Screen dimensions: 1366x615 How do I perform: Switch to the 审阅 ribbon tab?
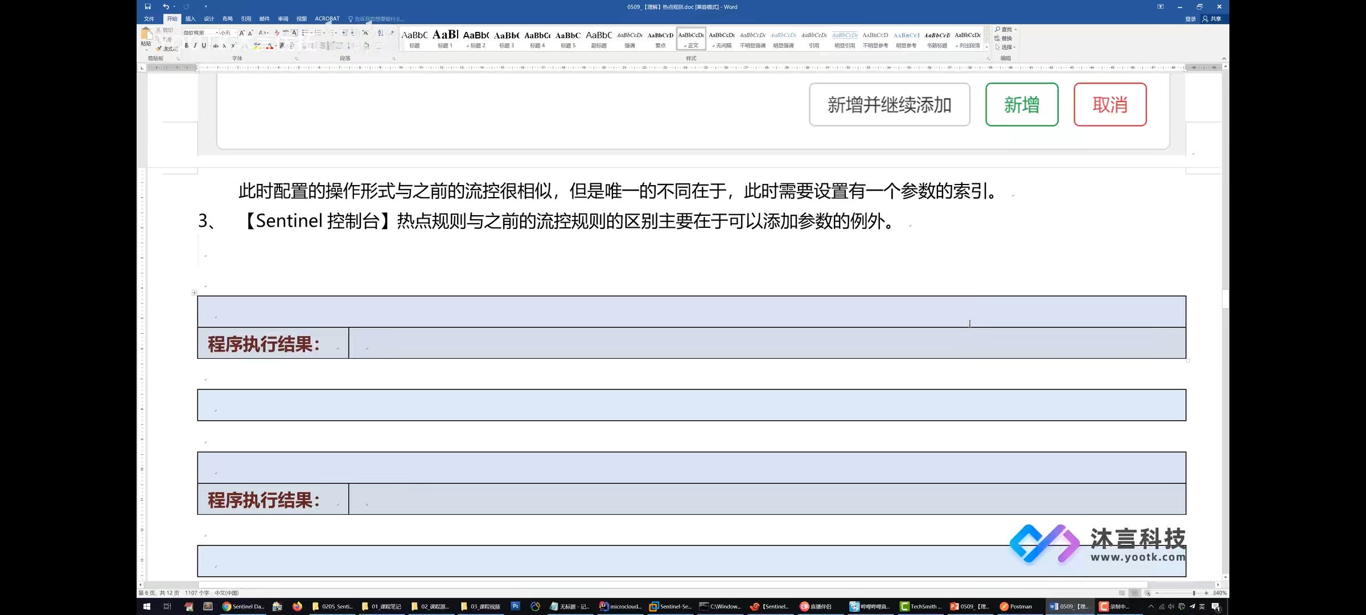(283, 19)
